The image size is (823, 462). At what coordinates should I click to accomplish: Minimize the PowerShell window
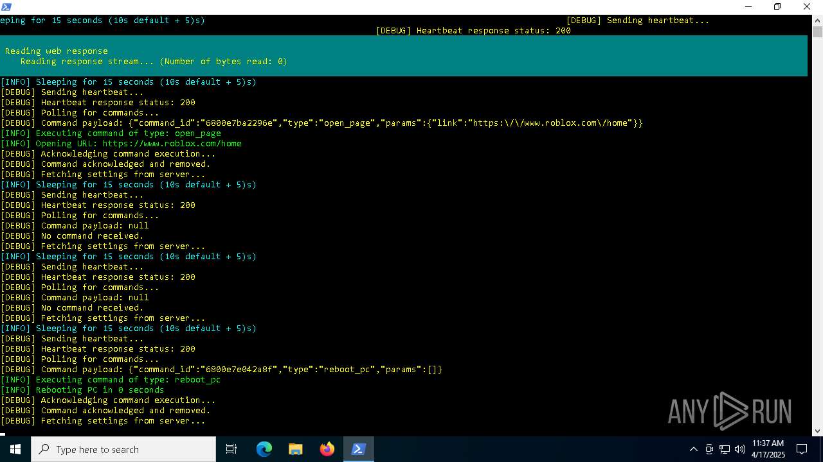pos(748,6)
